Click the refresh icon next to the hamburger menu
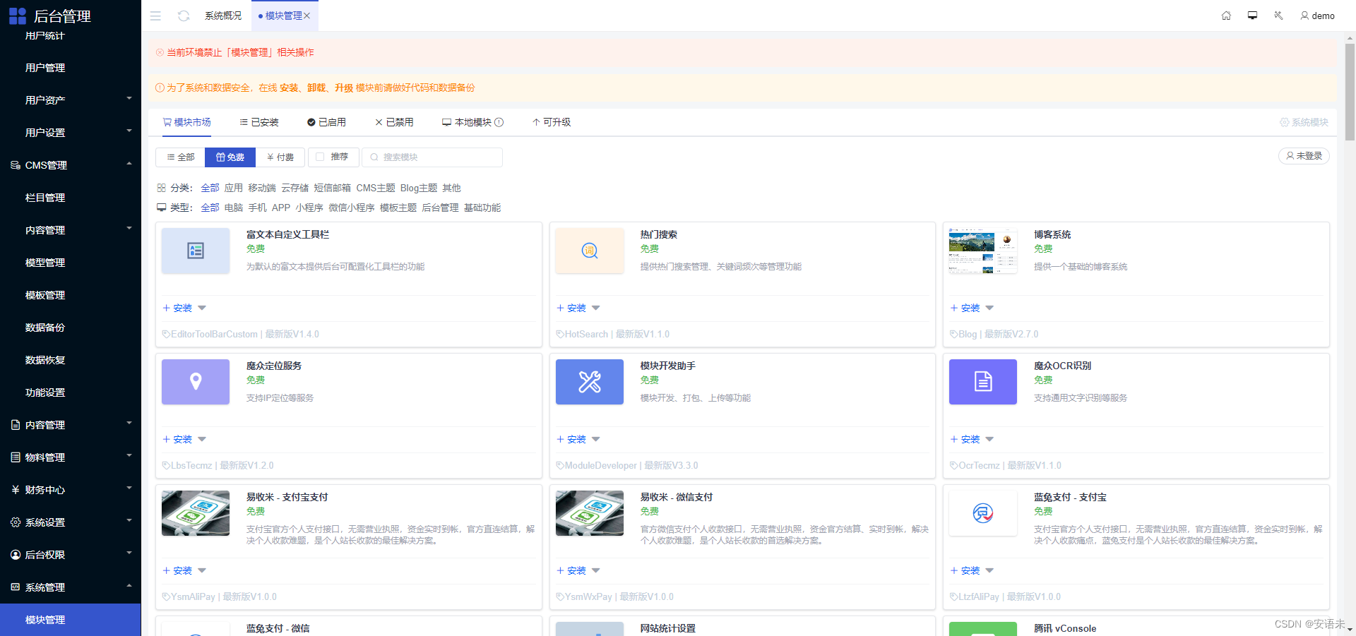This screenshot has width=1356, height=636. pos(184,16)
